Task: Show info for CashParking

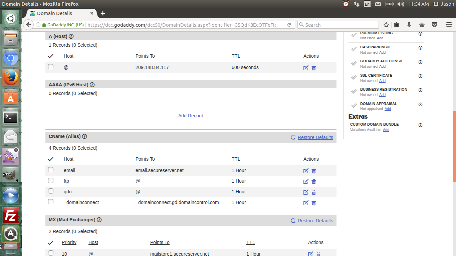Action: [420, 48]
